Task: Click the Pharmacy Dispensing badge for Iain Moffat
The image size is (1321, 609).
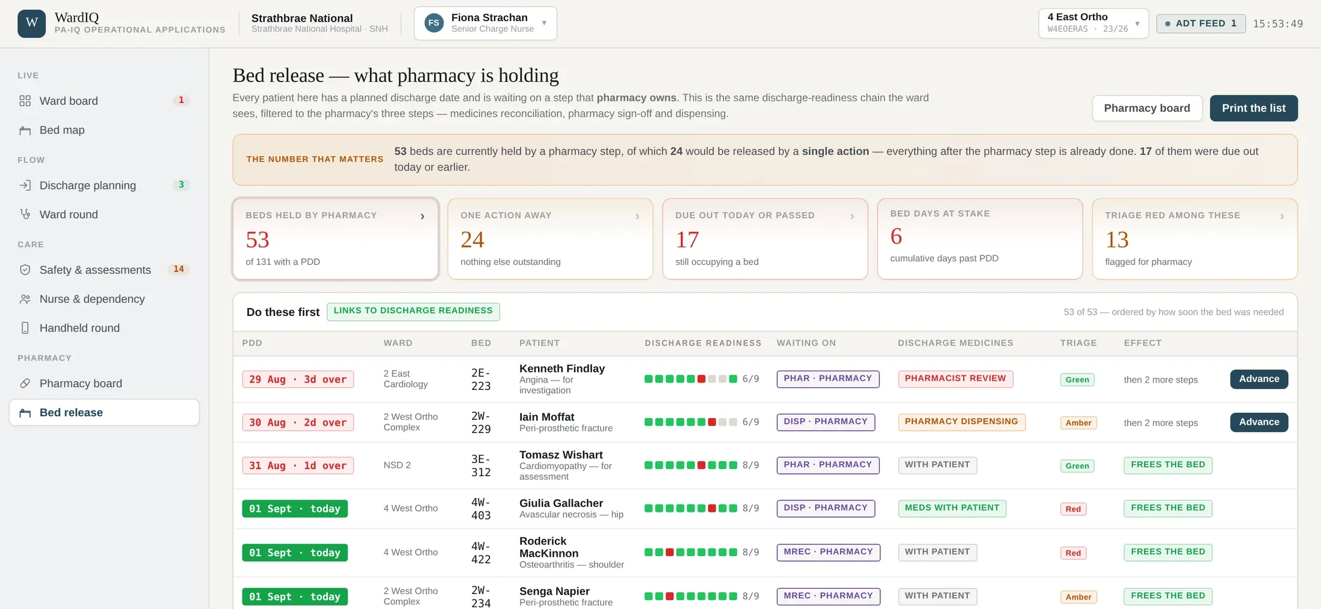Action: 961,422
